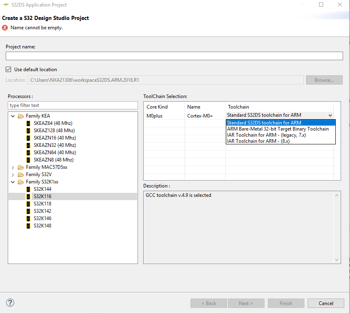Select SKEAZN32 (40 Mhz) processor label
Viewport: 350px width, 314px height.
click(x=55, y=145)
